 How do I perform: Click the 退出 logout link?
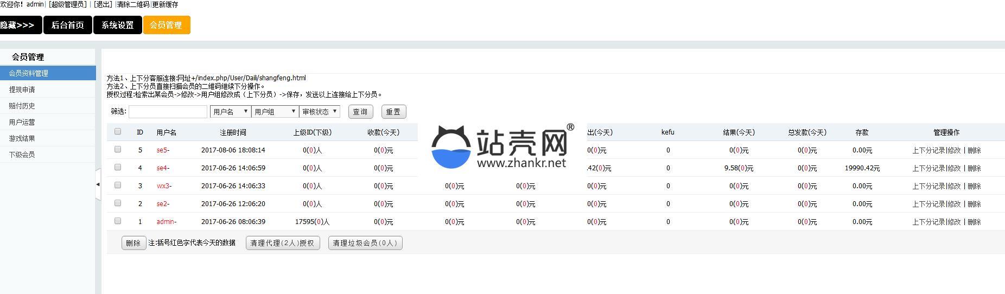(x=103, y=4)
